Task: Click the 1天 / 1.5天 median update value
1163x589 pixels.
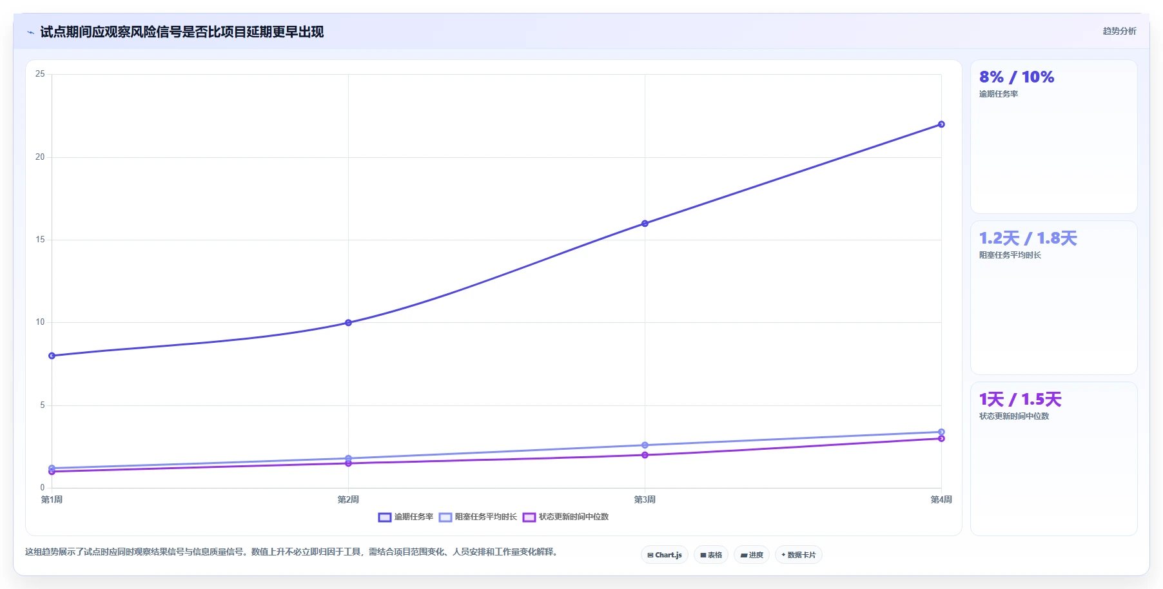Action: tap(1020, 400)
